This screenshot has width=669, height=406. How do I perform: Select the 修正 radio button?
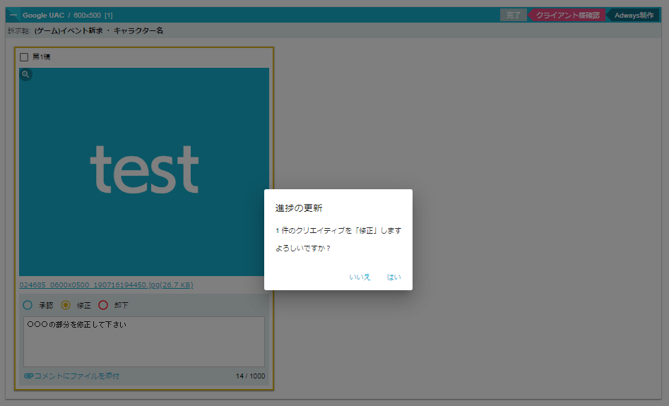[66, 306]
